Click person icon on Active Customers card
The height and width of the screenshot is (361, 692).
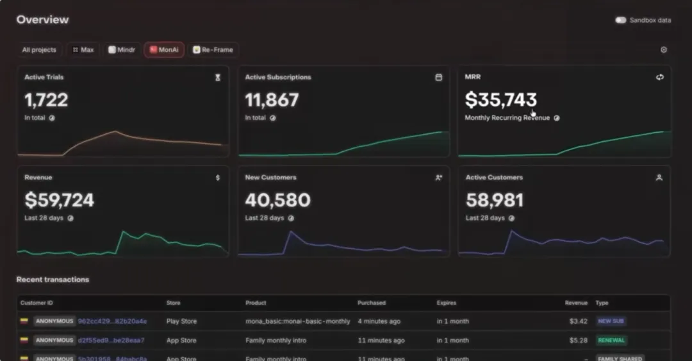point(659,178)
